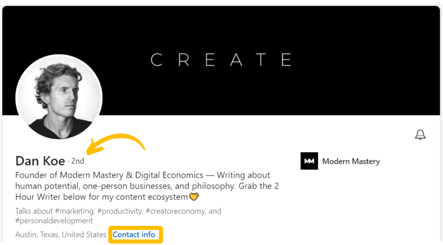
Task: Open the Contact info link
Action: [134, 235]
